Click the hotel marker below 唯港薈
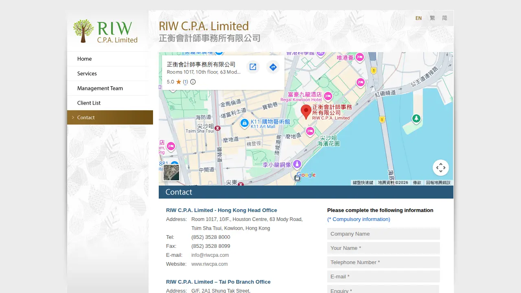The height and width of the screenshot is (293, 521). point(360,83)
